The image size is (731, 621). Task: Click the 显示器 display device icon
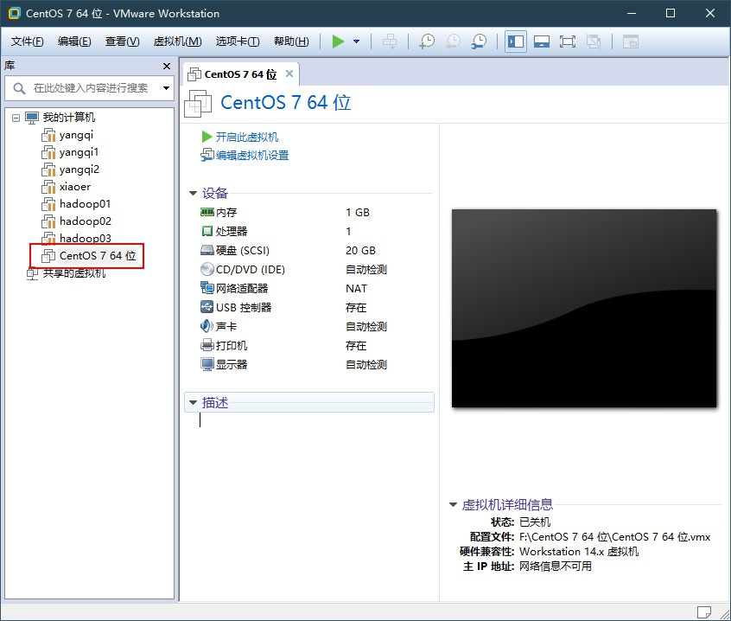pos(207,364)
